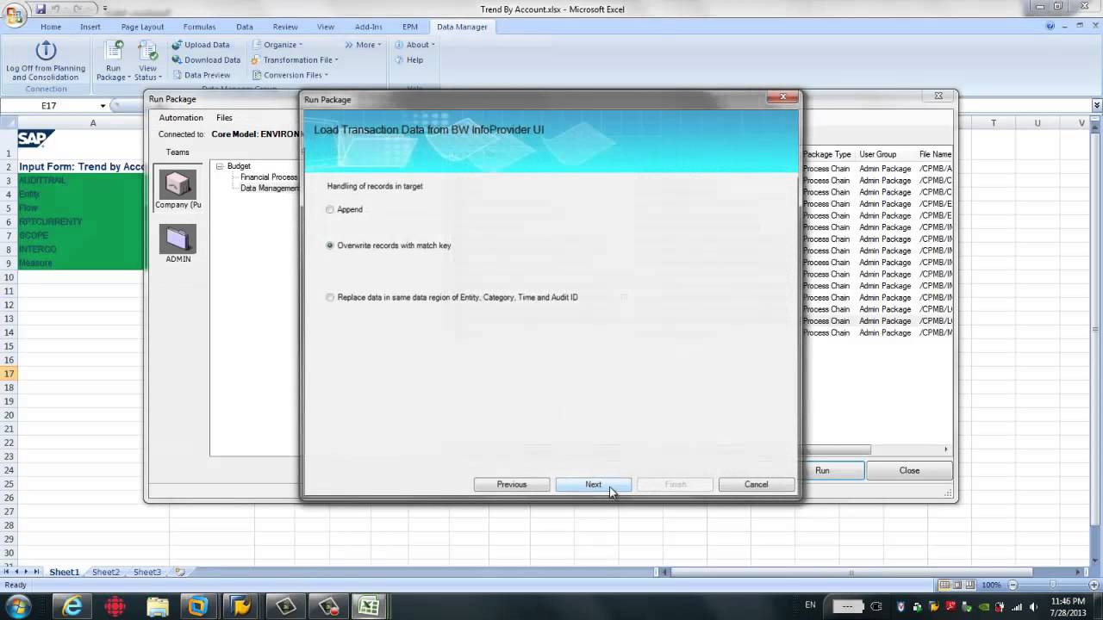
Task: Click the AUDITTRAIL cell
Action: click(x=81, y=181)
